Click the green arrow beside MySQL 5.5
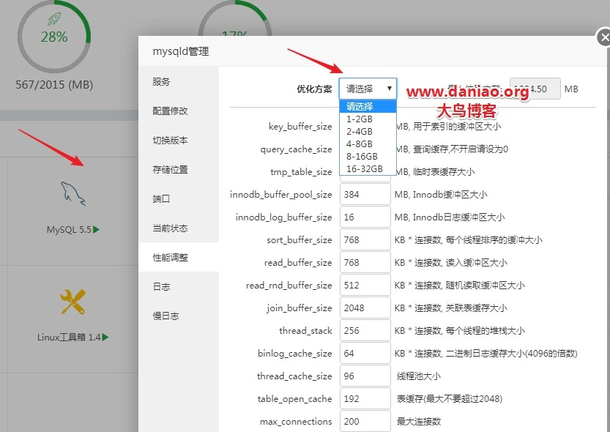This screenshot has height=432, width=610. (x=97, y=229)
